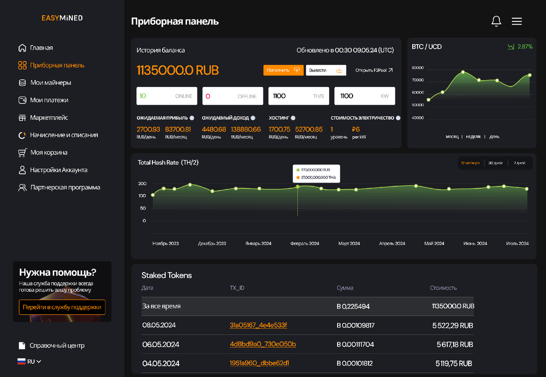Switch BTC chart to МЕСЯЦ
The height and width of the screenshot is (377, 546).
[452, 137]
